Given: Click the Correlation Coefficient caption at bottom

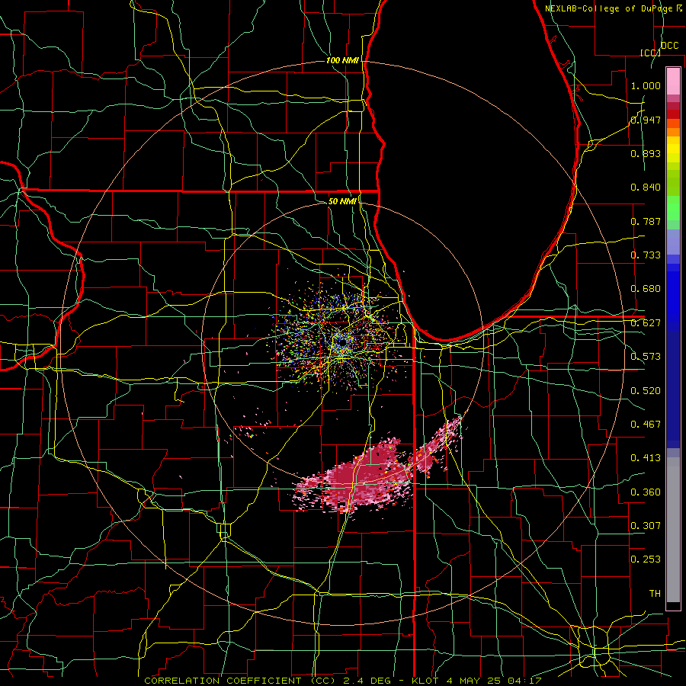Looking at the screenshot, I should click(x=343, y=681).
